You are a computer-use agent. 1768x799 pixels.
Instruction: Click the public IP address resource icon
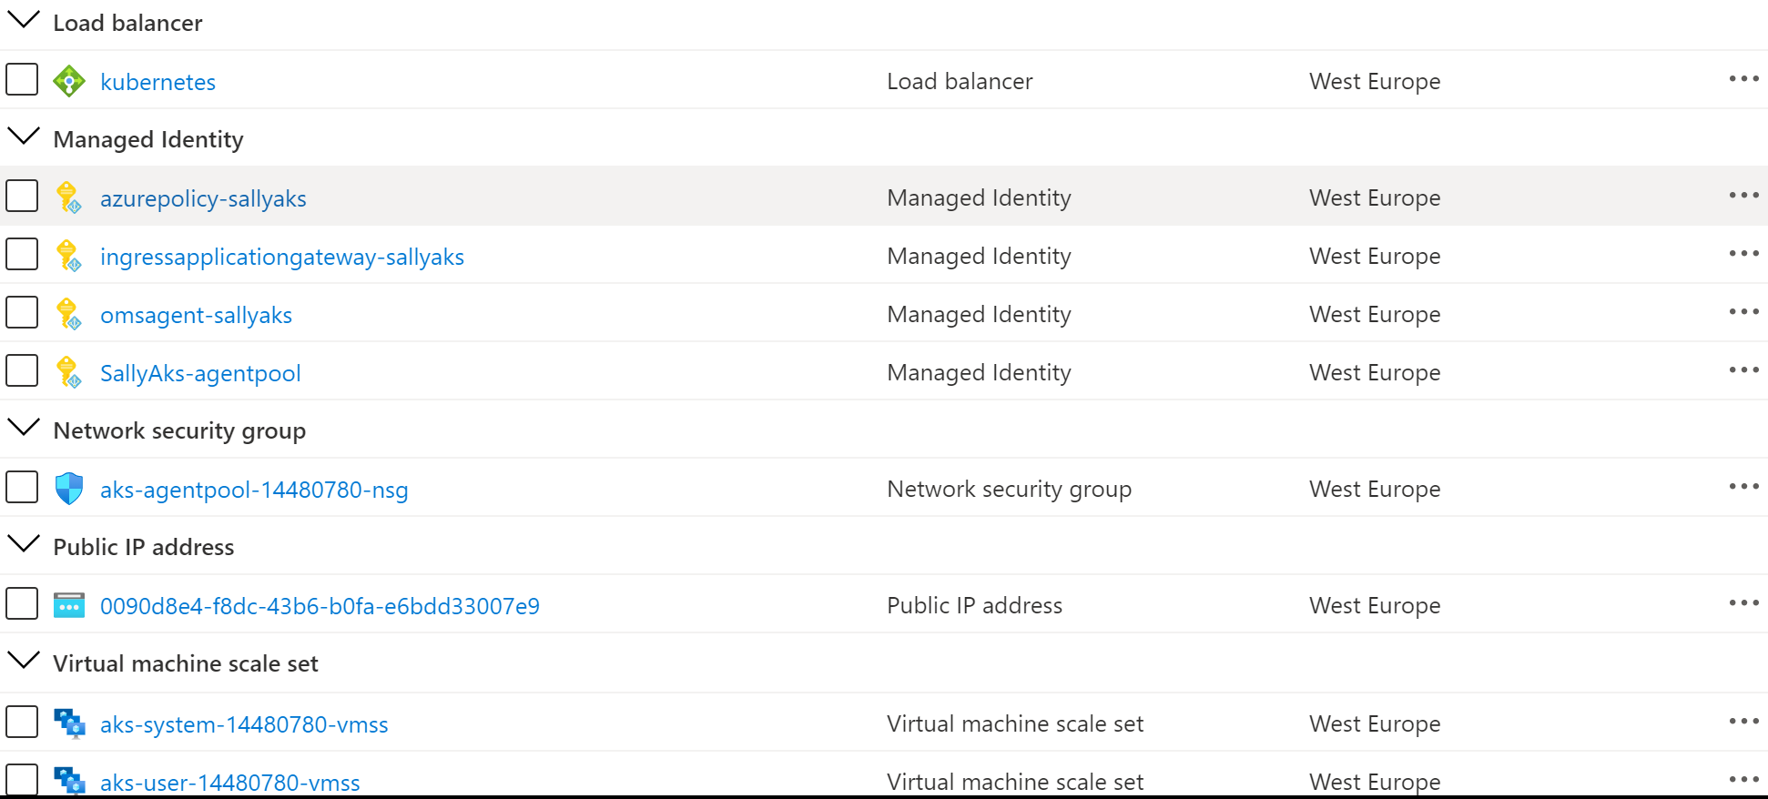click(x=69, y=605)
